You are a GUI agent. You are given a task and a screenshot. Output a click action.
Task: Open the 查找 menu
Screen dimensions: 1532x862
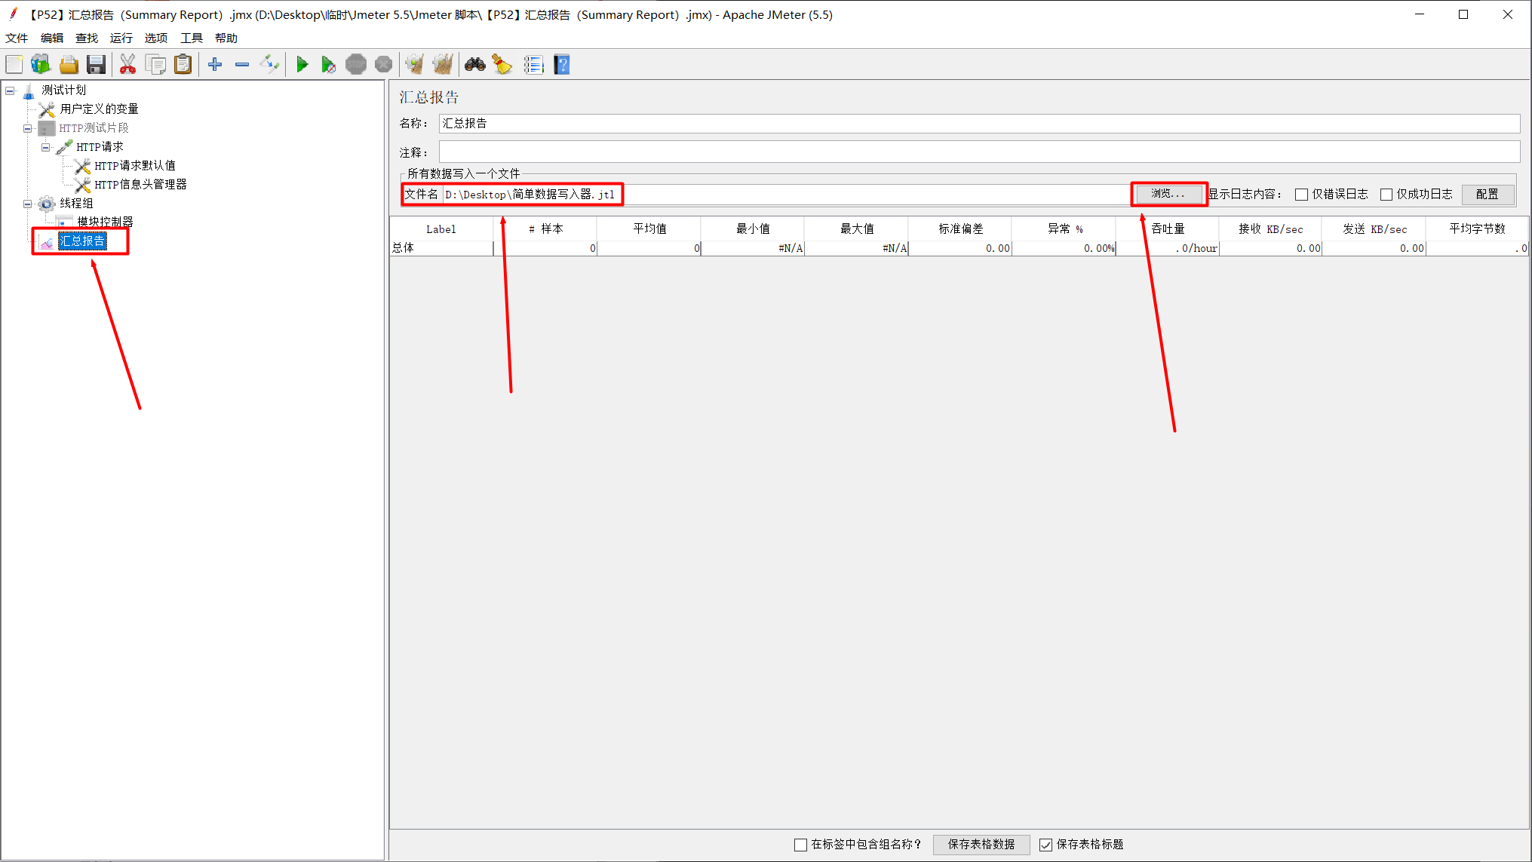87,38
